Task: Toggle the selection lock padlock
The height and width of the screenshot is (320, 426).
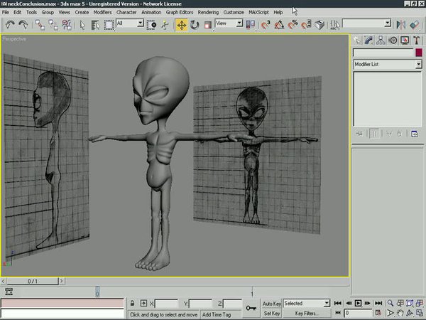Action: [x=132, y=304]
